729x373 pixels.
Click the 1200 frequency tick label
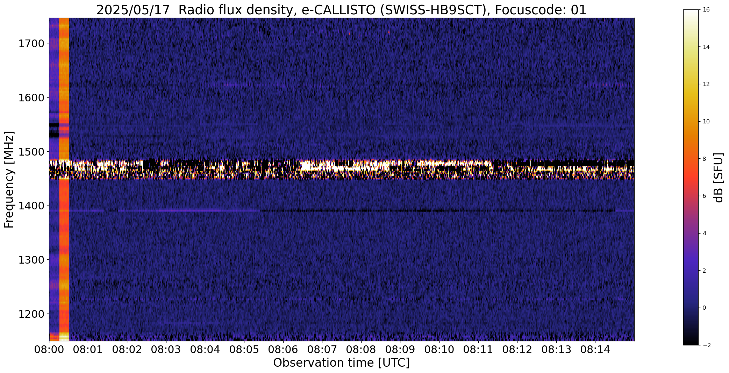tap(31, 314)
